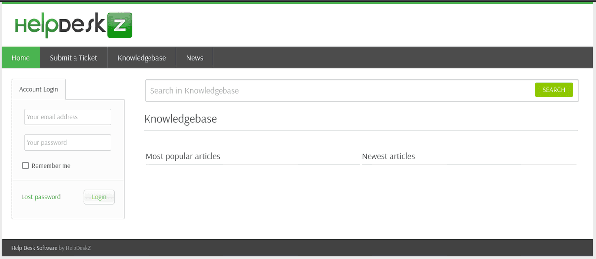Open the Help Desk Software footer link
Image resolution: width=596 pixels, height=259 pixels.
point(34,248)
